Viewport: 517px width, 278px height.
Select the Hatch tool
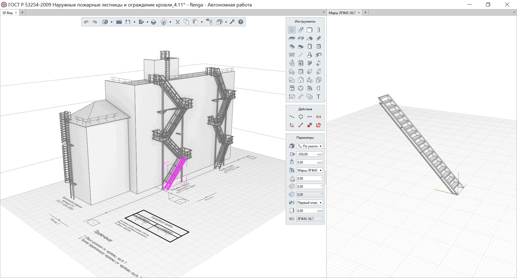[x=310, y=97]
